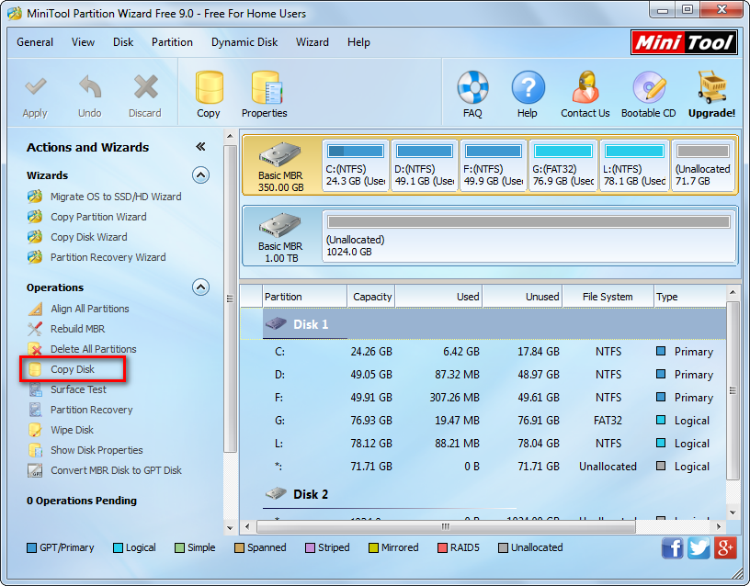Select the 71.71 GB Unallocated row
Image resolution: width=750 pixels, height=586 pixels.
pyautogui.click(x=483, y=466)
